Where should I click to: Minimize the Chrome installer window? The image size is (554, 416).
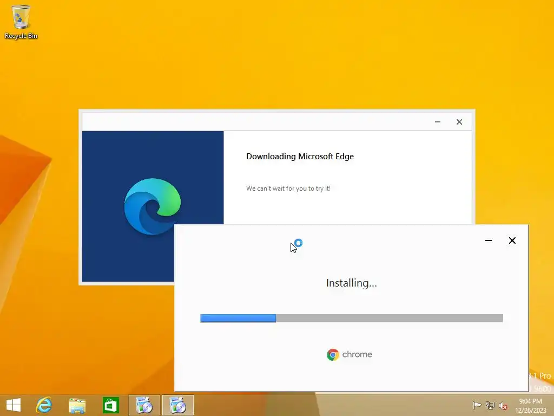[489, 240]
